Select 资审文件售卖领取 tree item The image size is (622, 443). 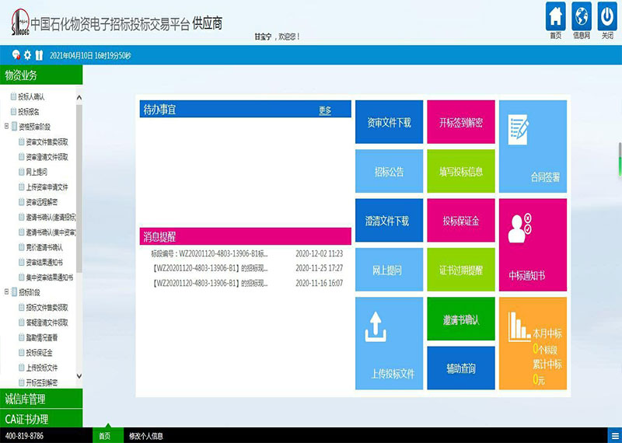pyautogui.click(x=47, y=142)
